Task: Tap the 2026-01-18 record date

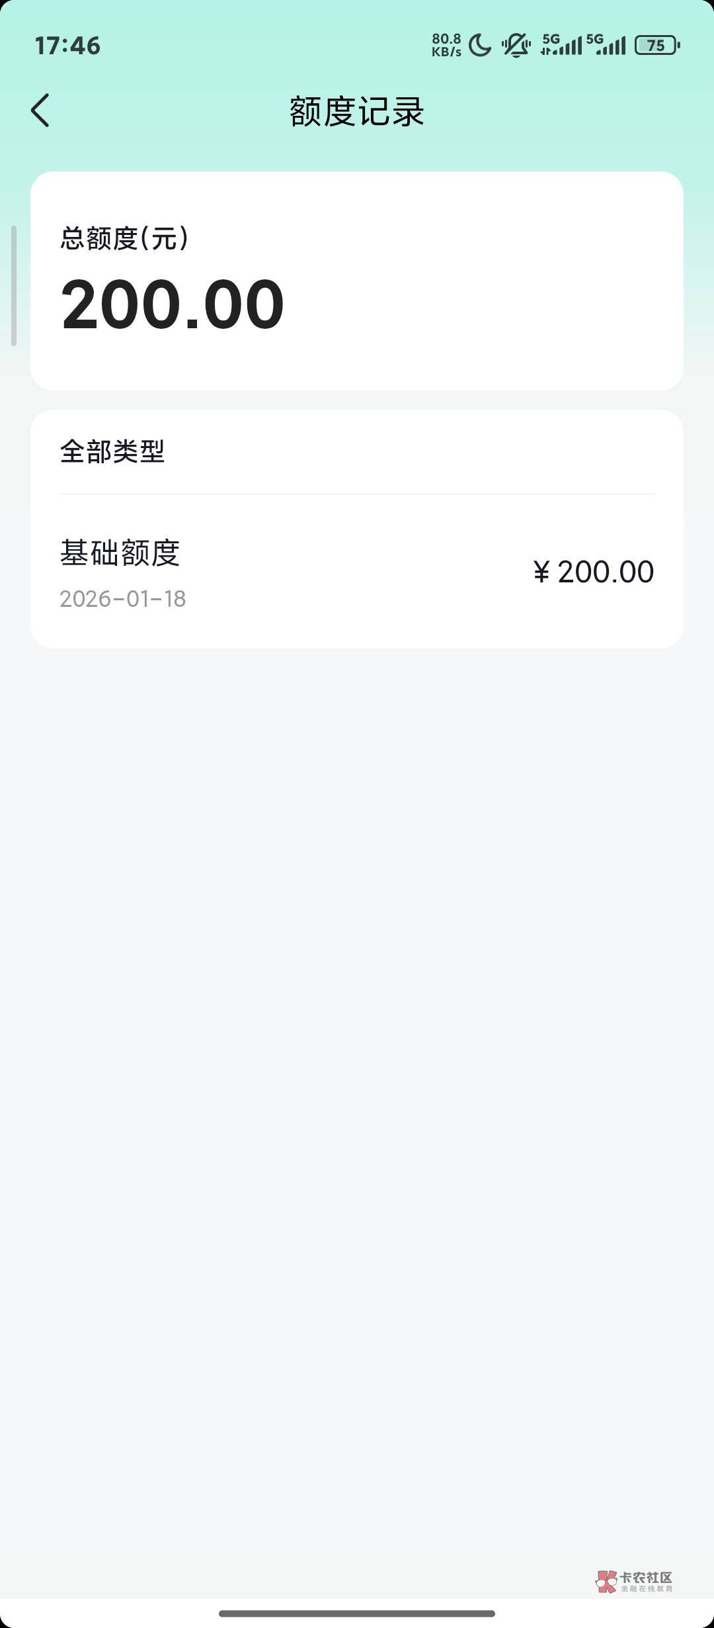Action: pos(123,599)
